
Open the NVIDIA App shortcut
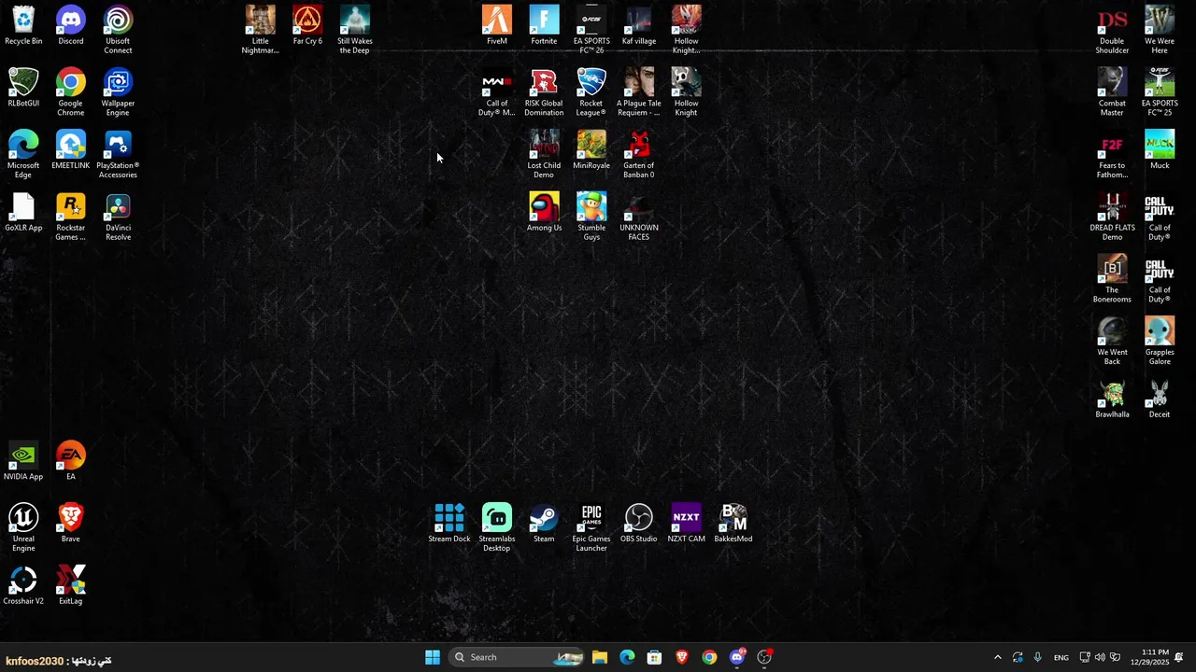click(23, 462)
